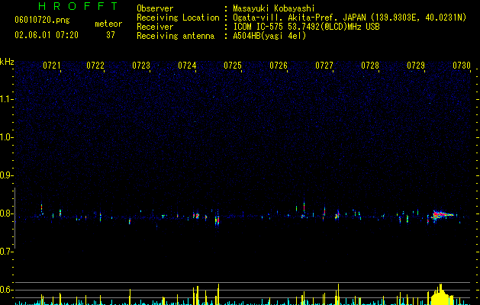Click the 0724 time marker
480x305 pixels.
187,66
